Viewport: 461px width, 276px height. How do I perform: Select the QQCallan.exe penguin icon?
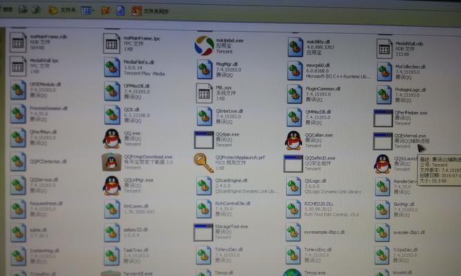[x=293, y=140]
